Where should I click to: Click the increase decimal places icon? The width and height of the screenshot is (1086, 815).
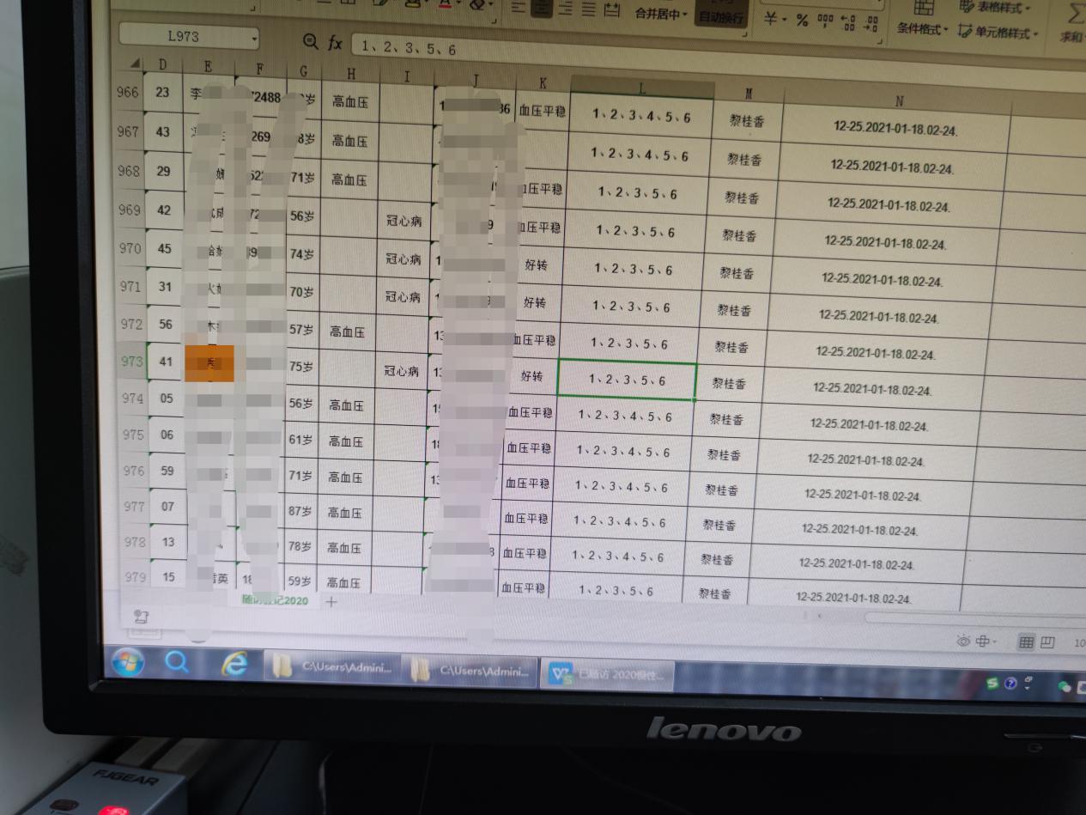tap(848, 23)
